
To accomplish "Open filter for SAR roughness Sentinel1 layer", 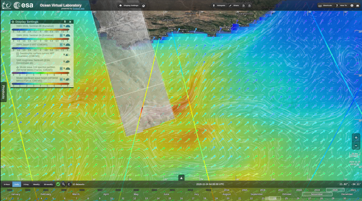I will click(x=64, y=62).
